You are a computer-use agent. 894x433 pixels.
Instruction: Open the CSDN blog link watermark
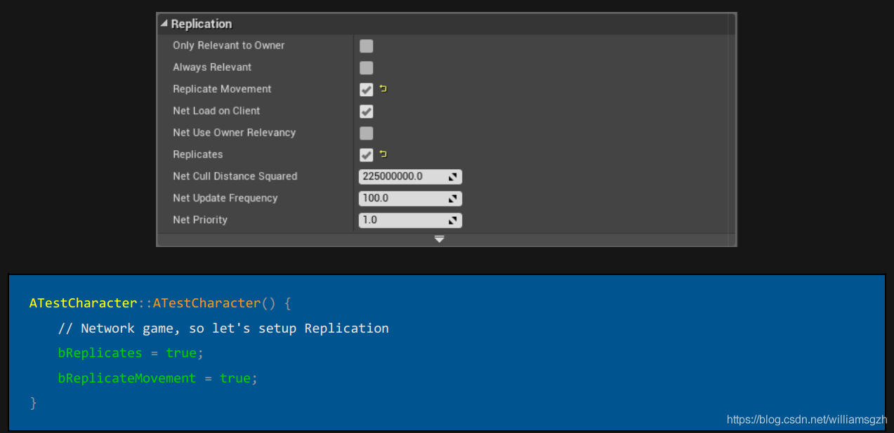(806, 419)
